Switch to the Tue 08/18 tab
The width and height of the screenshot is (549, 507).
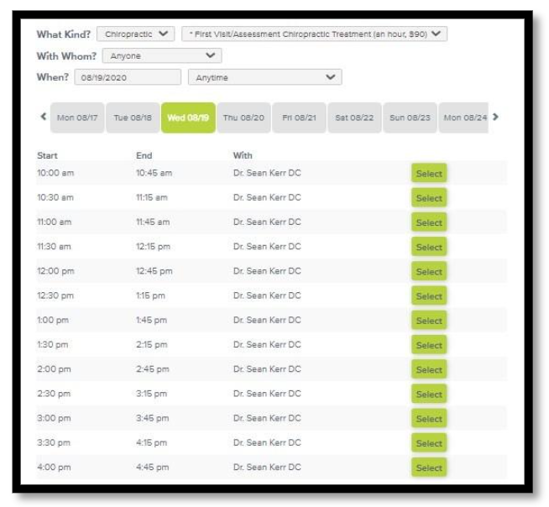[x=133, y=118]
